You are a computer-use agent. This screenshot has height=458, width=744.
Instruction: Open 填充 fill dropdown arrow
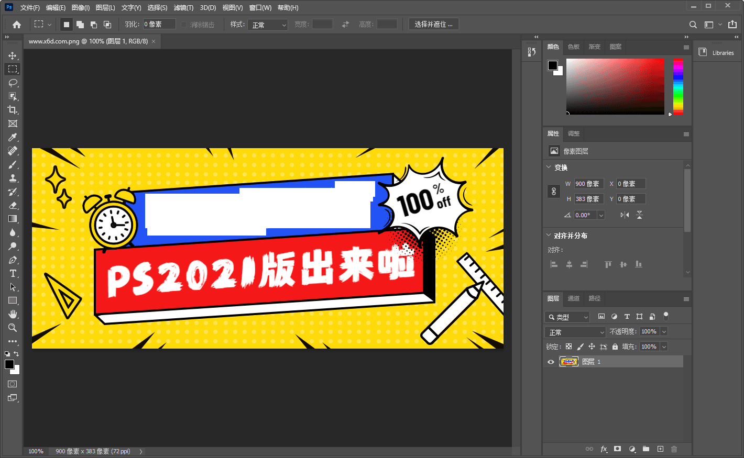point(664,347)
